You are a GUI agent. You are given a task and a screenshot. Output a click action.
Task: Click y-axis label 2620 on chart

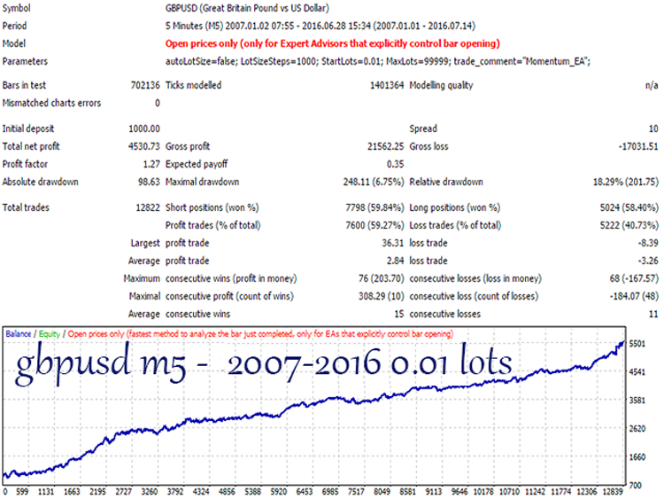click(637, 429)
